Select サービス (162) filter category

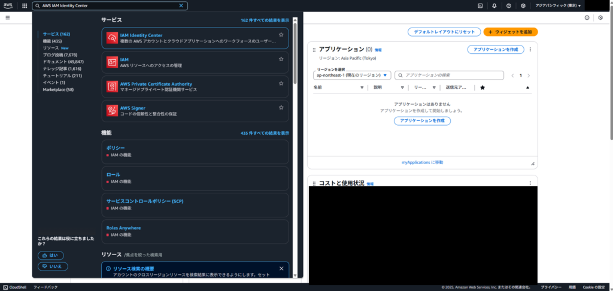tap(56, 34)
